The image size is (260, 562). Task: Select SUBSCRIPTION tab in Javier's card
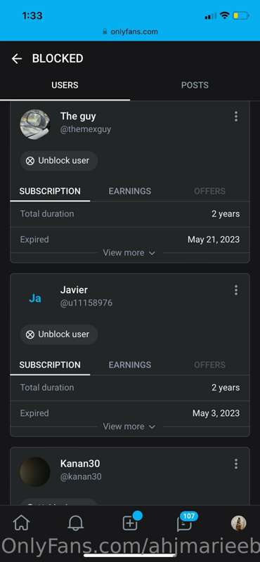click(x=50, y=365)
